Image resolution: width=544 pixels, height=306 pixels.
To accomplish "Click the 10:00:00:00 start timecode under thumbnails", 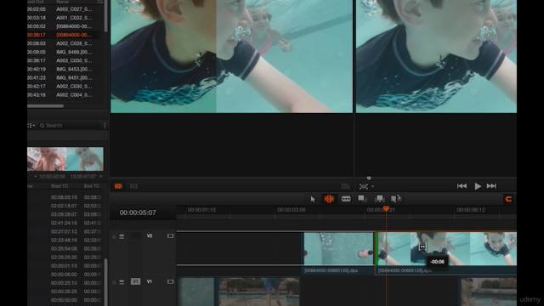I will [x=52, y=177].
